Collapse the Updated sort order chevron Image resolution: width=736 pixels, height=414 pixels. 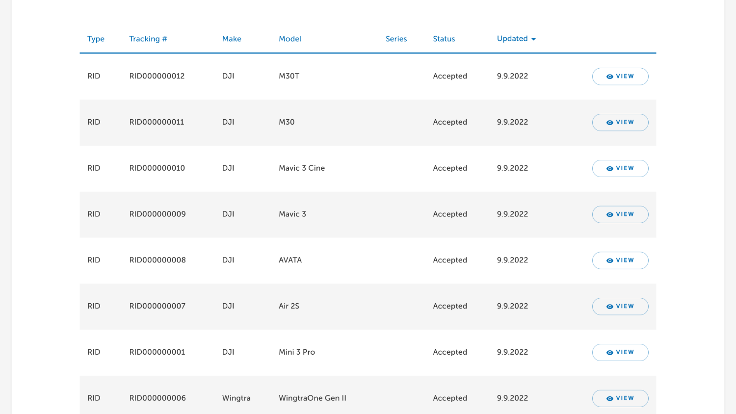coord(534,39)
